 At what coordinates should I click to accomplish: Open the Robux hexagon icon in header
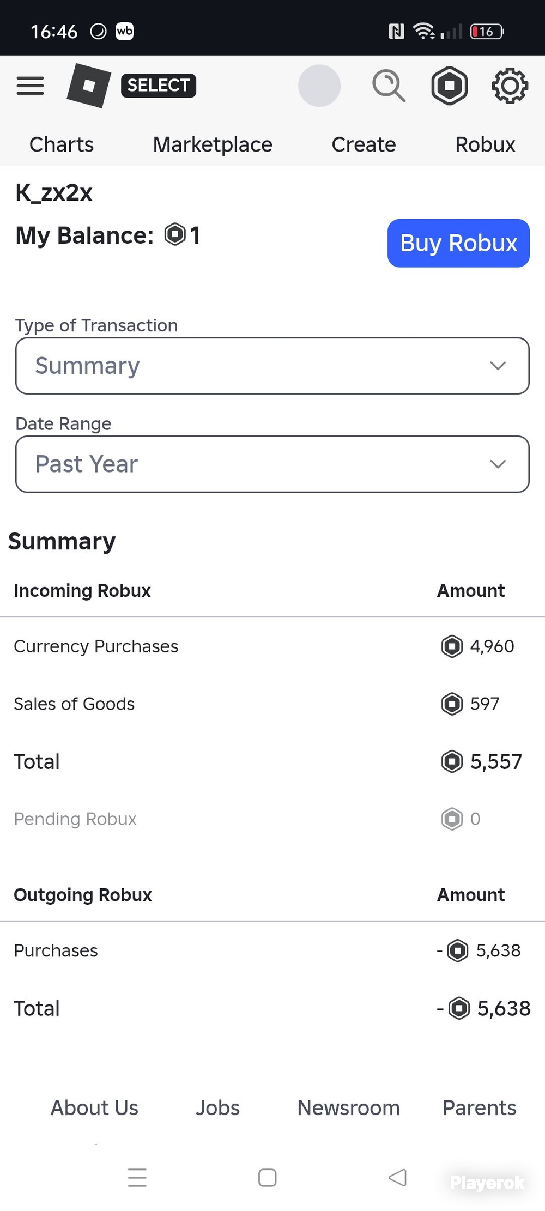coord(450,86)
